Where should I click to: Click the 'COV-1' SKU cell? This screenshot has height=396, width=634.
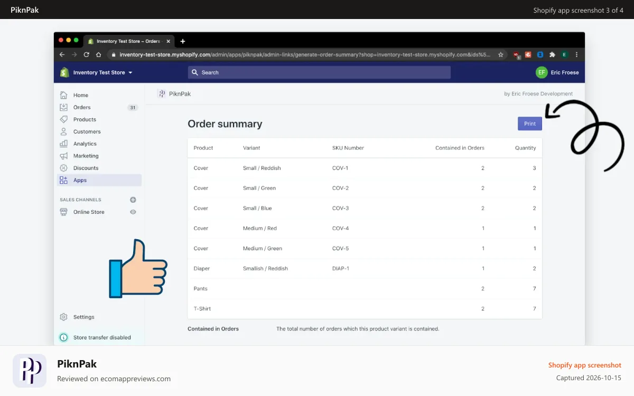pos(340,168)
